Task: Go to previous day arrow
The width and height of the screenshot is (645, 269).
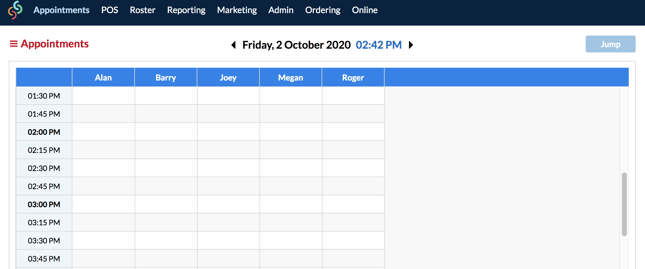Action: pyautogui.click(x=233, y=45)
